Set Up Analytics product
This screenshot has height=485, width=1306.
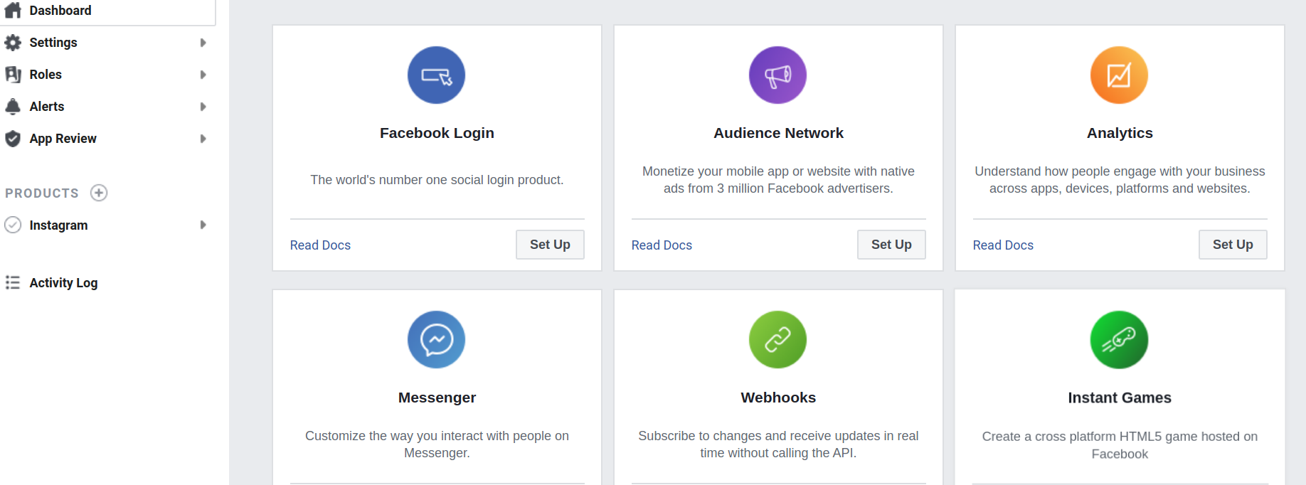1233,245
